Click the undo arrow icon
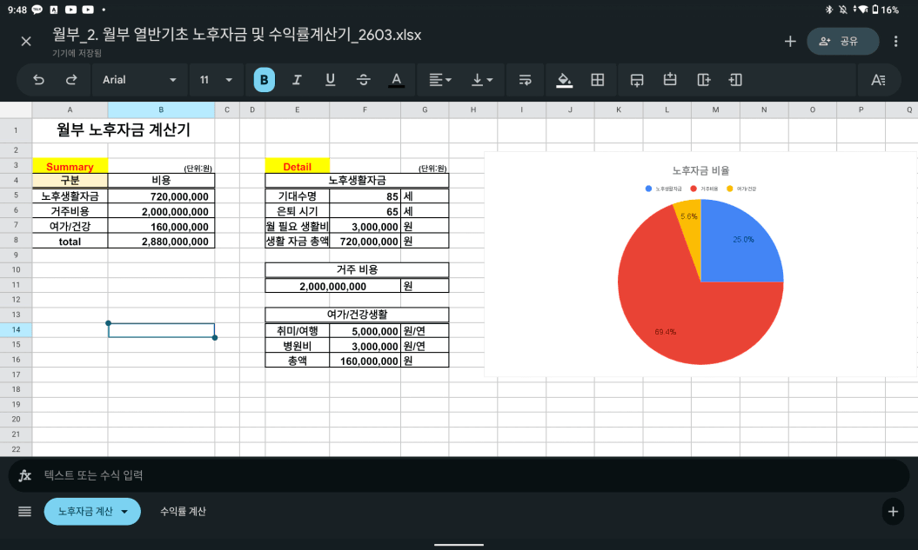 38,80
